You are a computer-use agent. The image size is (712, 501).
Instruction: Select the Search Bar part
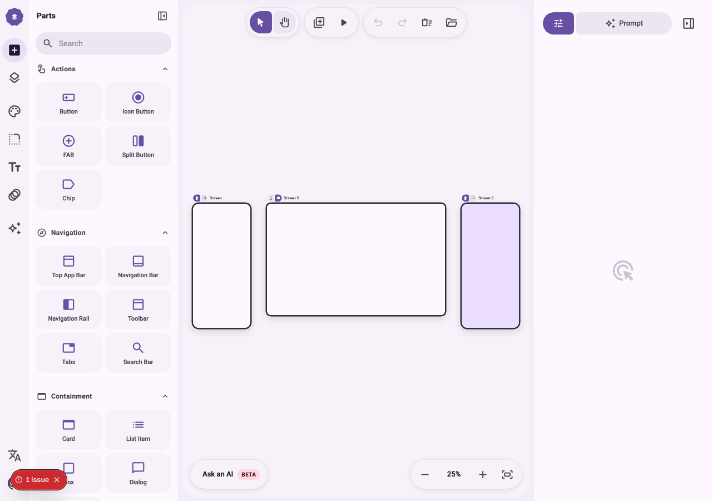[x=138, y=353]
